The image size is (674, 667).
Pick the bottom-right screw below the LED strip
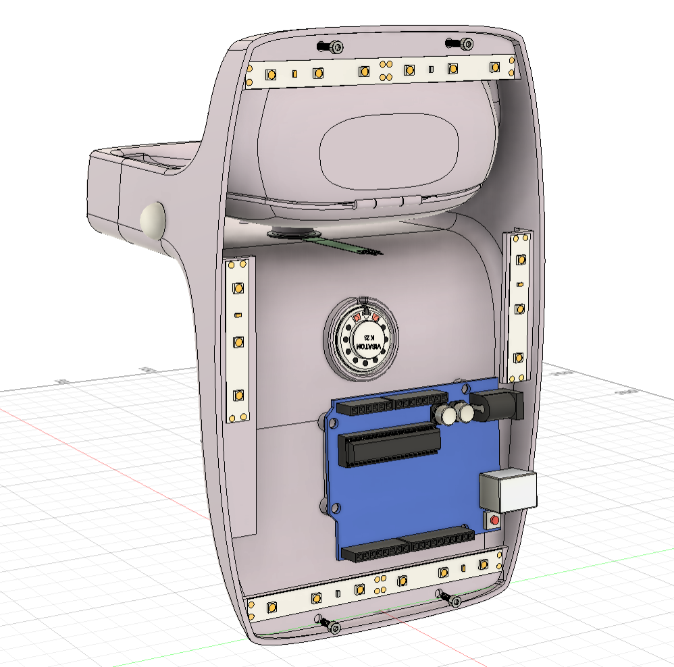(450, 598)
